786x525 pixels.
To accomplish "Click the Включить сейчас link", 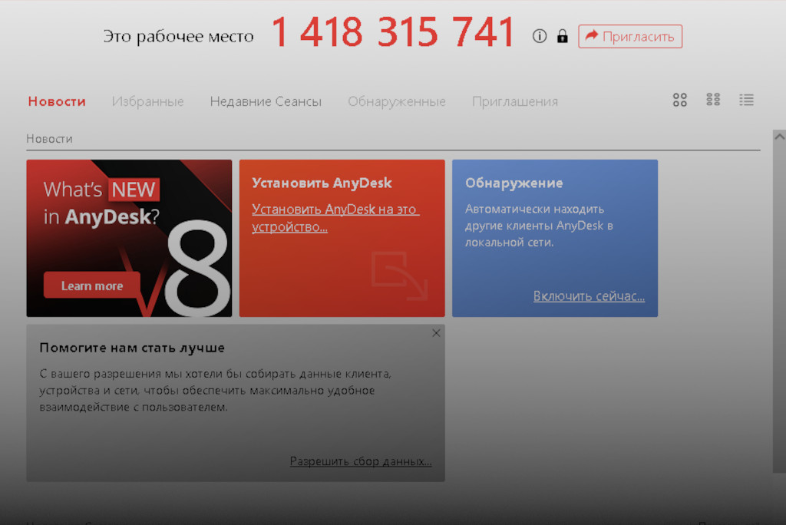I will [x=589, y=296].
